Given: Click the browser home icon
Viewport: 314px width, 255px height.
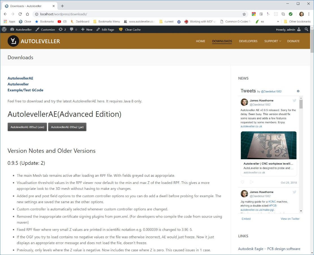Looking at the screenshot, I should click(27, 14).
